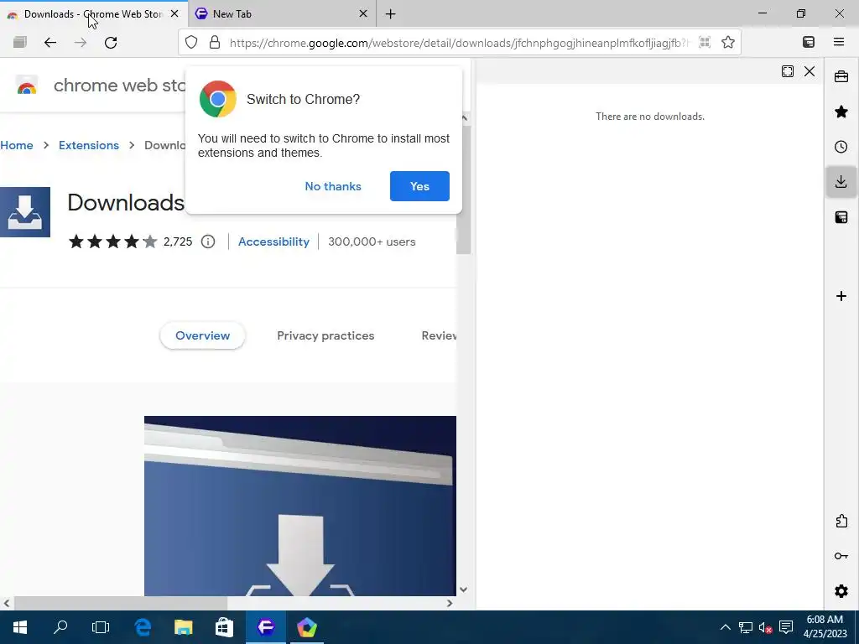
Task: Open settings gear in the sidebar
Action: coord(841,591)
